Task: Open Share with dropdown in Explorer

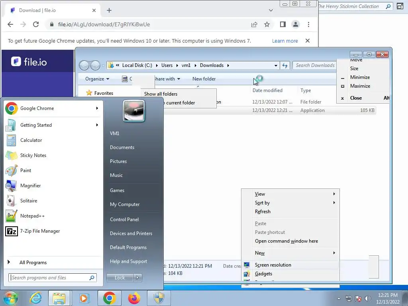Action: [167, 79]
